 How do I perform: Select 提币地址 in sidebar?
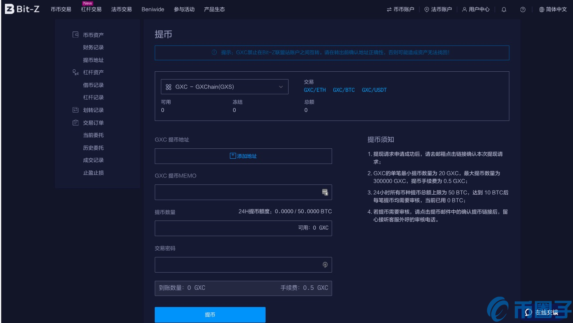click(x=93, y=60)
